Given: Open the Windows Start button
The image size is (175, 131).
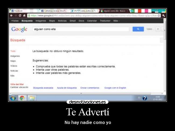Looking at the screenshot, I should click(13, 98).
